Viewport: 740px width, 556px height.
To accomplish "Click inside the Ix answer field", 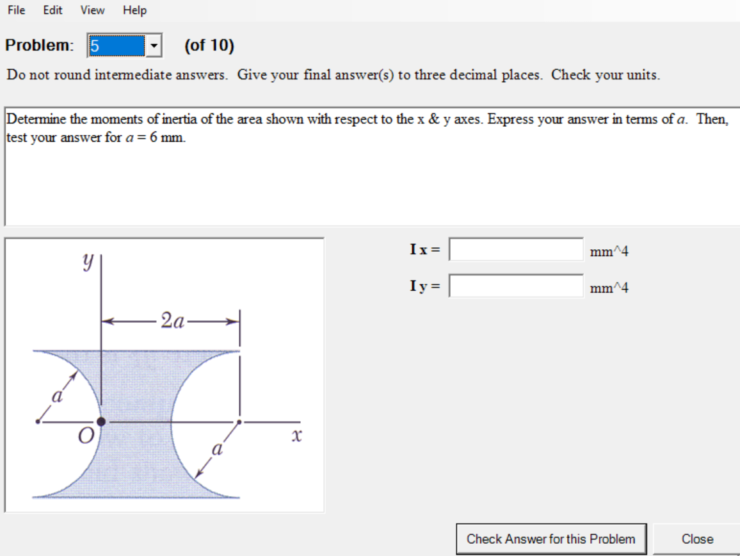I will (515, 249).
